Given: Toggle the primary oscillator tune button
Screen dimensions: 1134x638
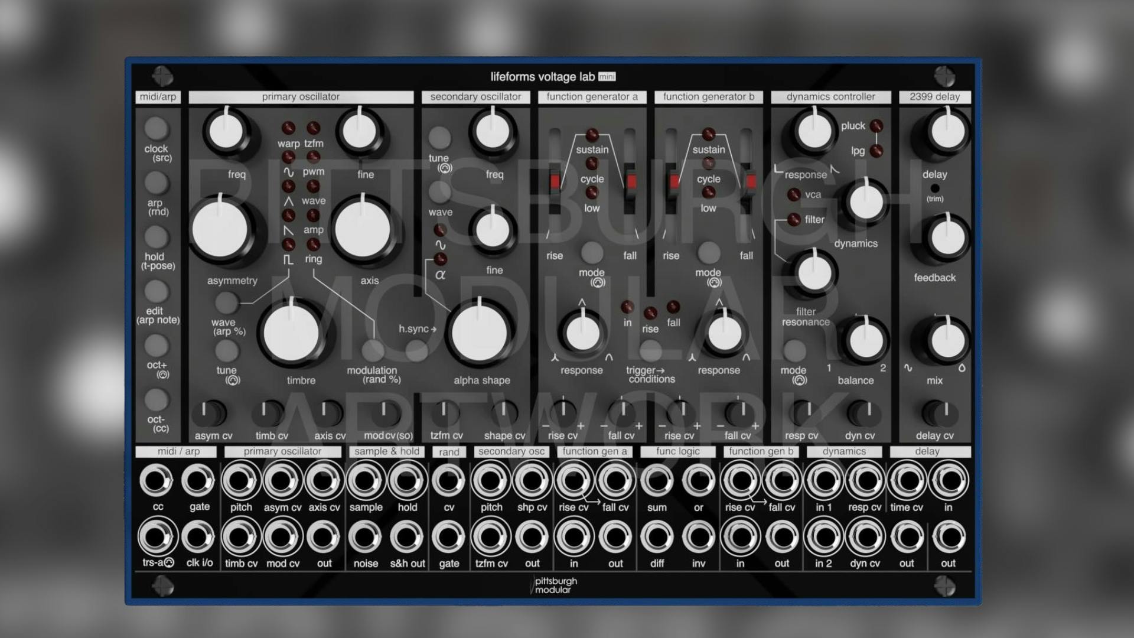Looking at the screenshot, I should tap(226, 351).
